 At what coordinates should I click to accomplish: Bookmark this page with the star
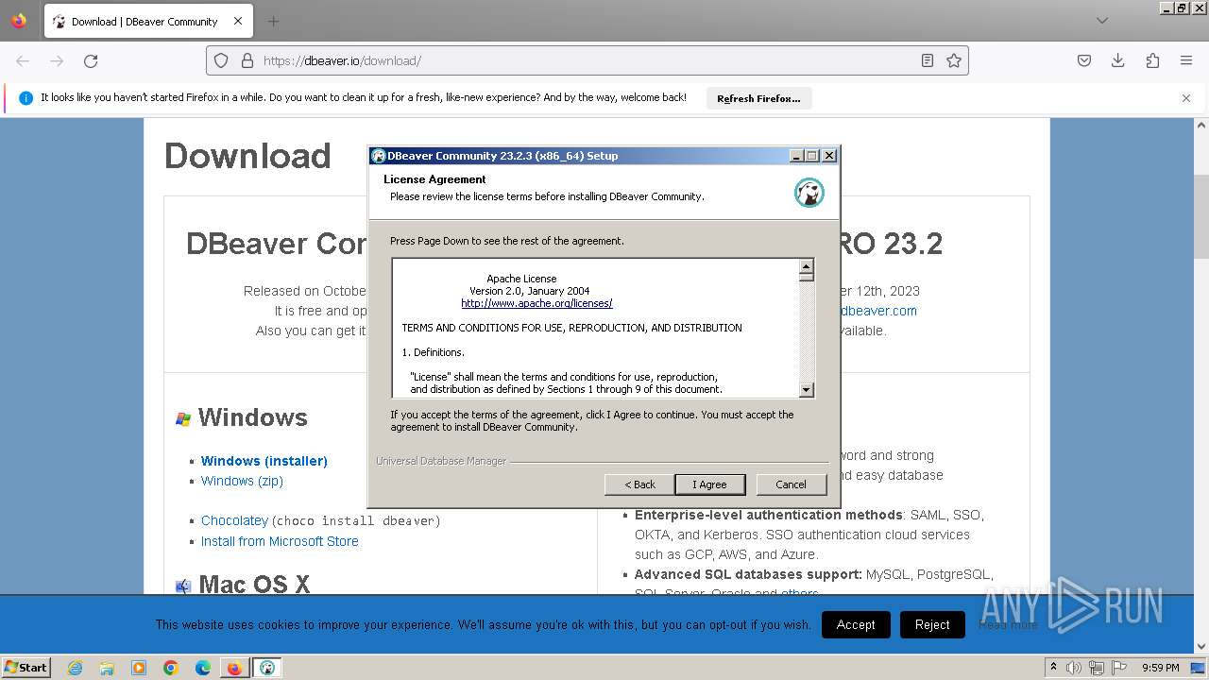[x=954, y=60]
